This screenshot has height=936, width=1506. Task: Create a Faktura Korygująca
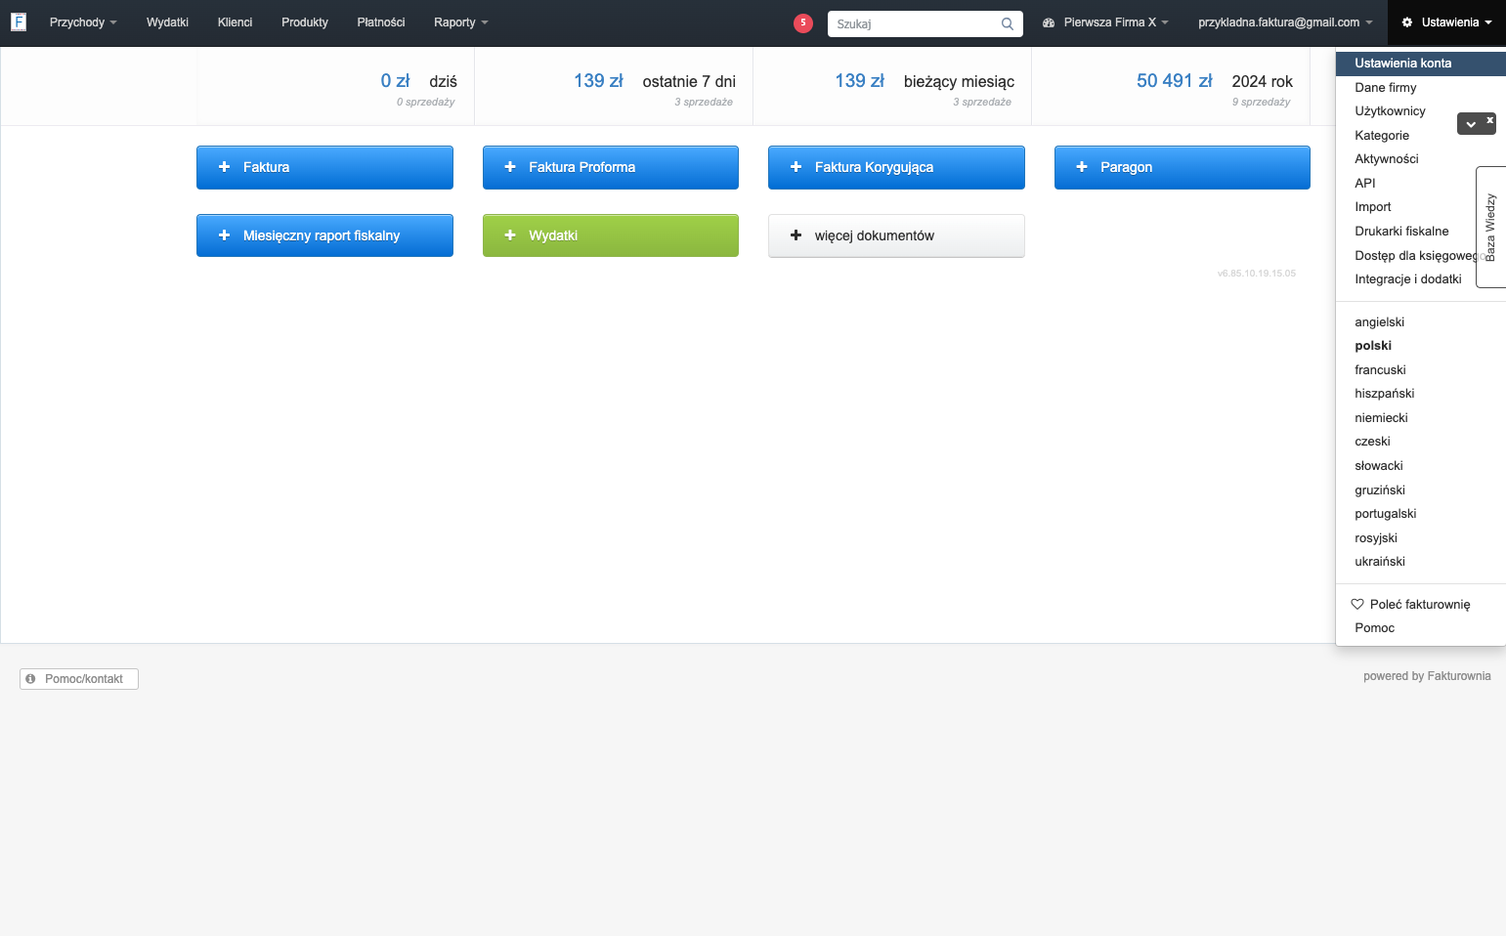click(896, 167)
